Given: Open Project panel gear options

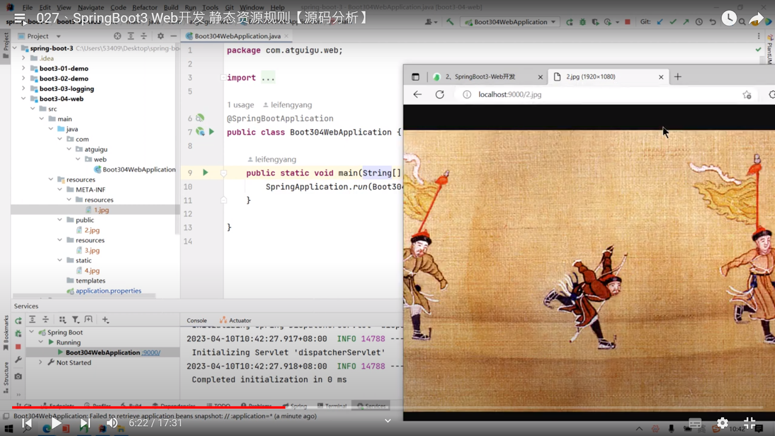Looking at the screenshot, I should tap(160, 36).
